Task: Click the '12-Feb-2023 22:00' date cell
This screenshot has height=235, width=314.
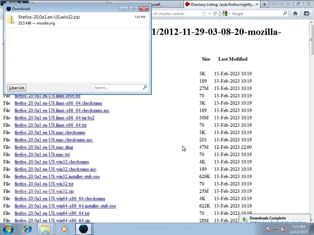Action: (233, 147)
